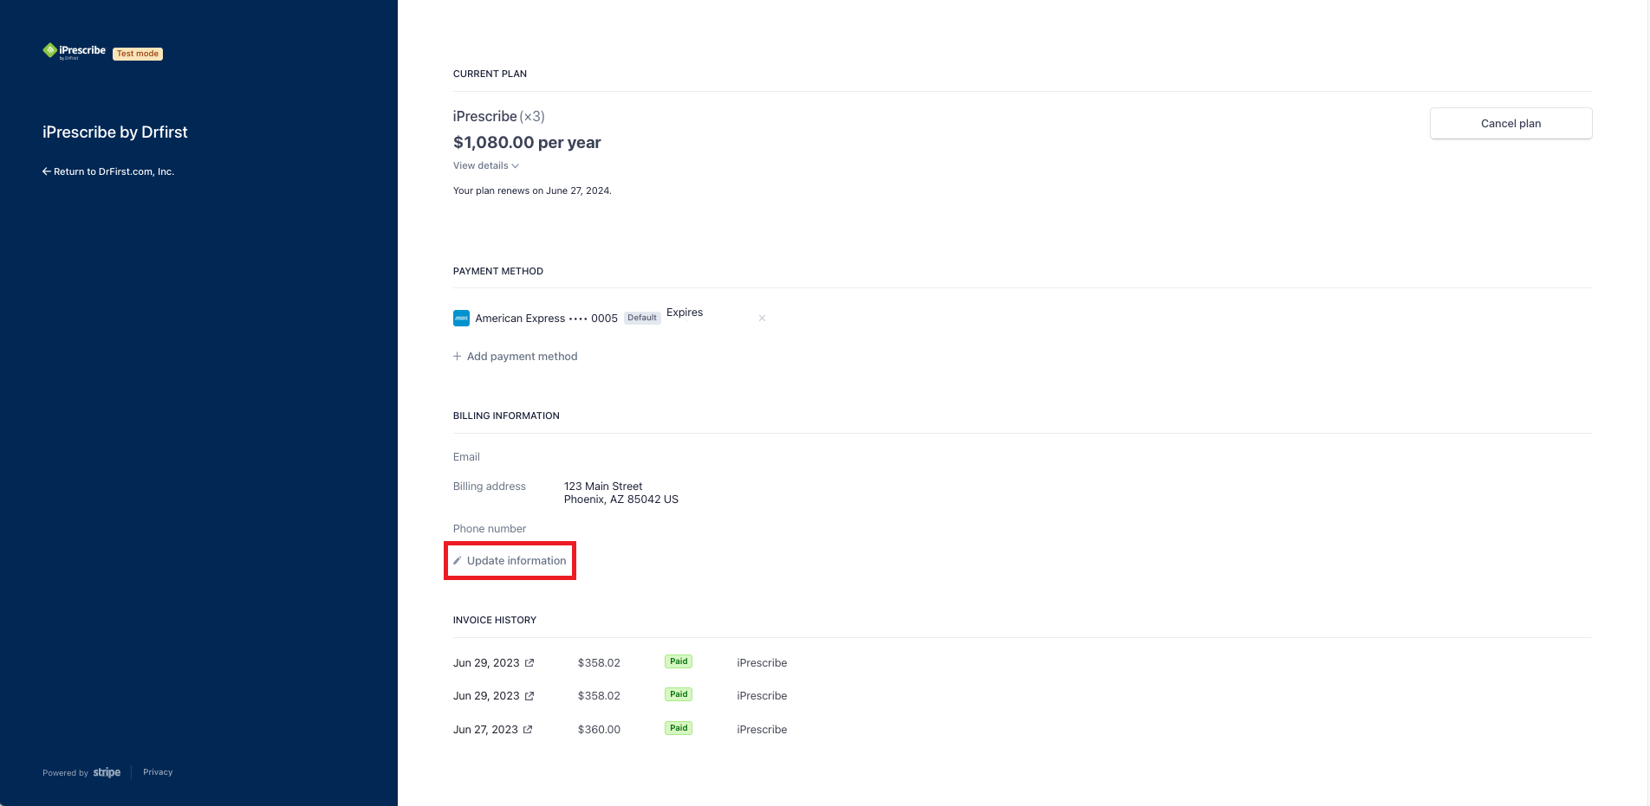The width and height of the screenshot is (1650, 806).
Task: Click Update information link
Action: 516,561
